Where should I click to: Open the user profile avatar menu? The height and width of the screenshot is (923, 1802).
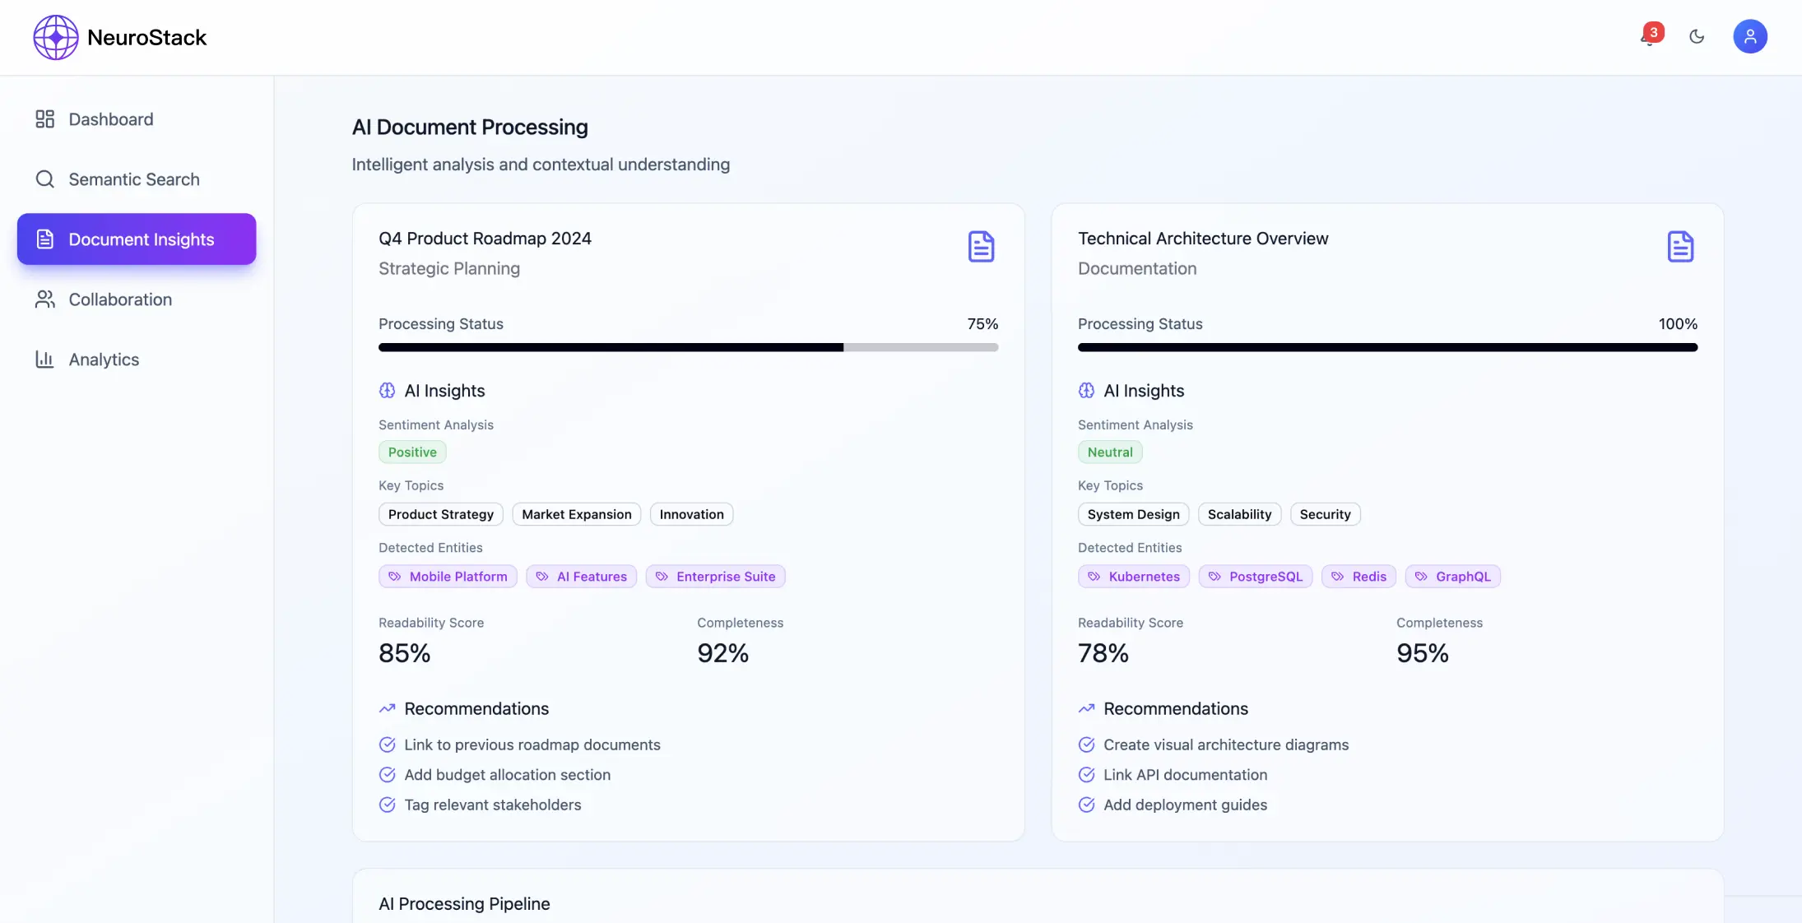point(1751,36)
